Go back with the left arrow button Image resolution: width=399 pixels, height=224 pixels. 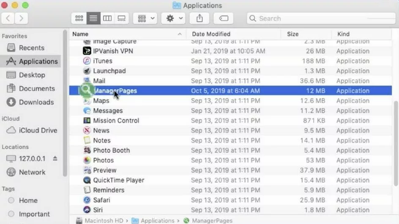click(8, 18)
